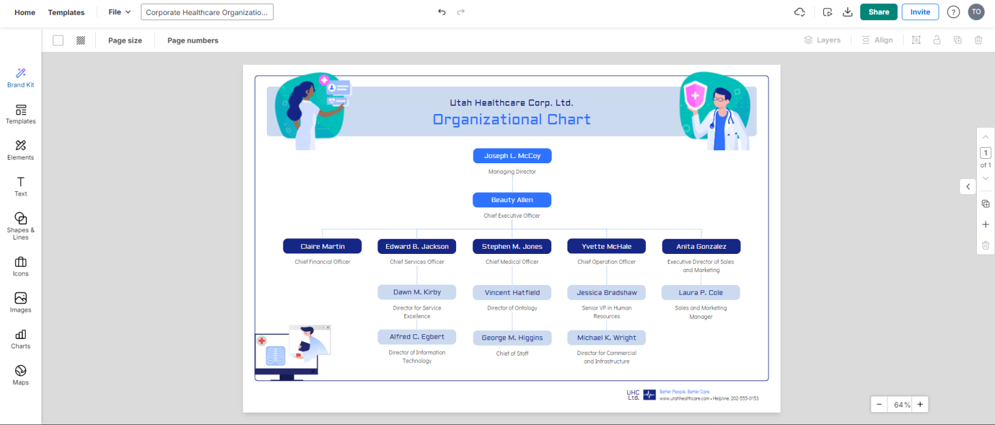Select the hatched transparency swatch

(80, 40)
